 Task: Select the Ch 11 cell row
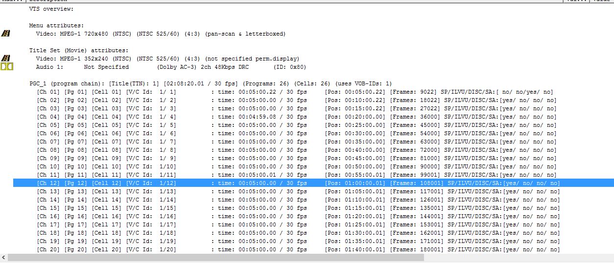click(297, 175)
